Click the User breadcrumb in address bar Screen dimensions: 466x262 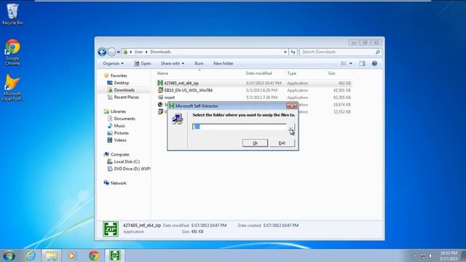tap(138, 52)
